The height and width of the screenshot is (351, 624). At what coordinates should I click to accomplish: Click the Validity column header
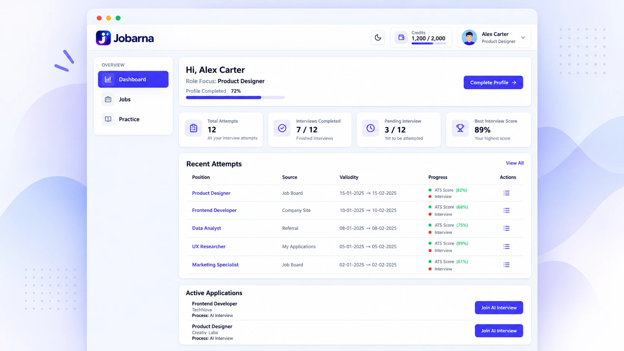[349, 177]
